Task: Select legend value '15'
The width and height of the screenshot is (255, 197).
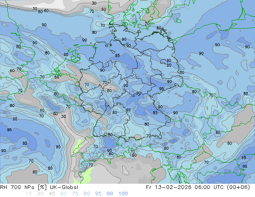Action: point(29,194)
